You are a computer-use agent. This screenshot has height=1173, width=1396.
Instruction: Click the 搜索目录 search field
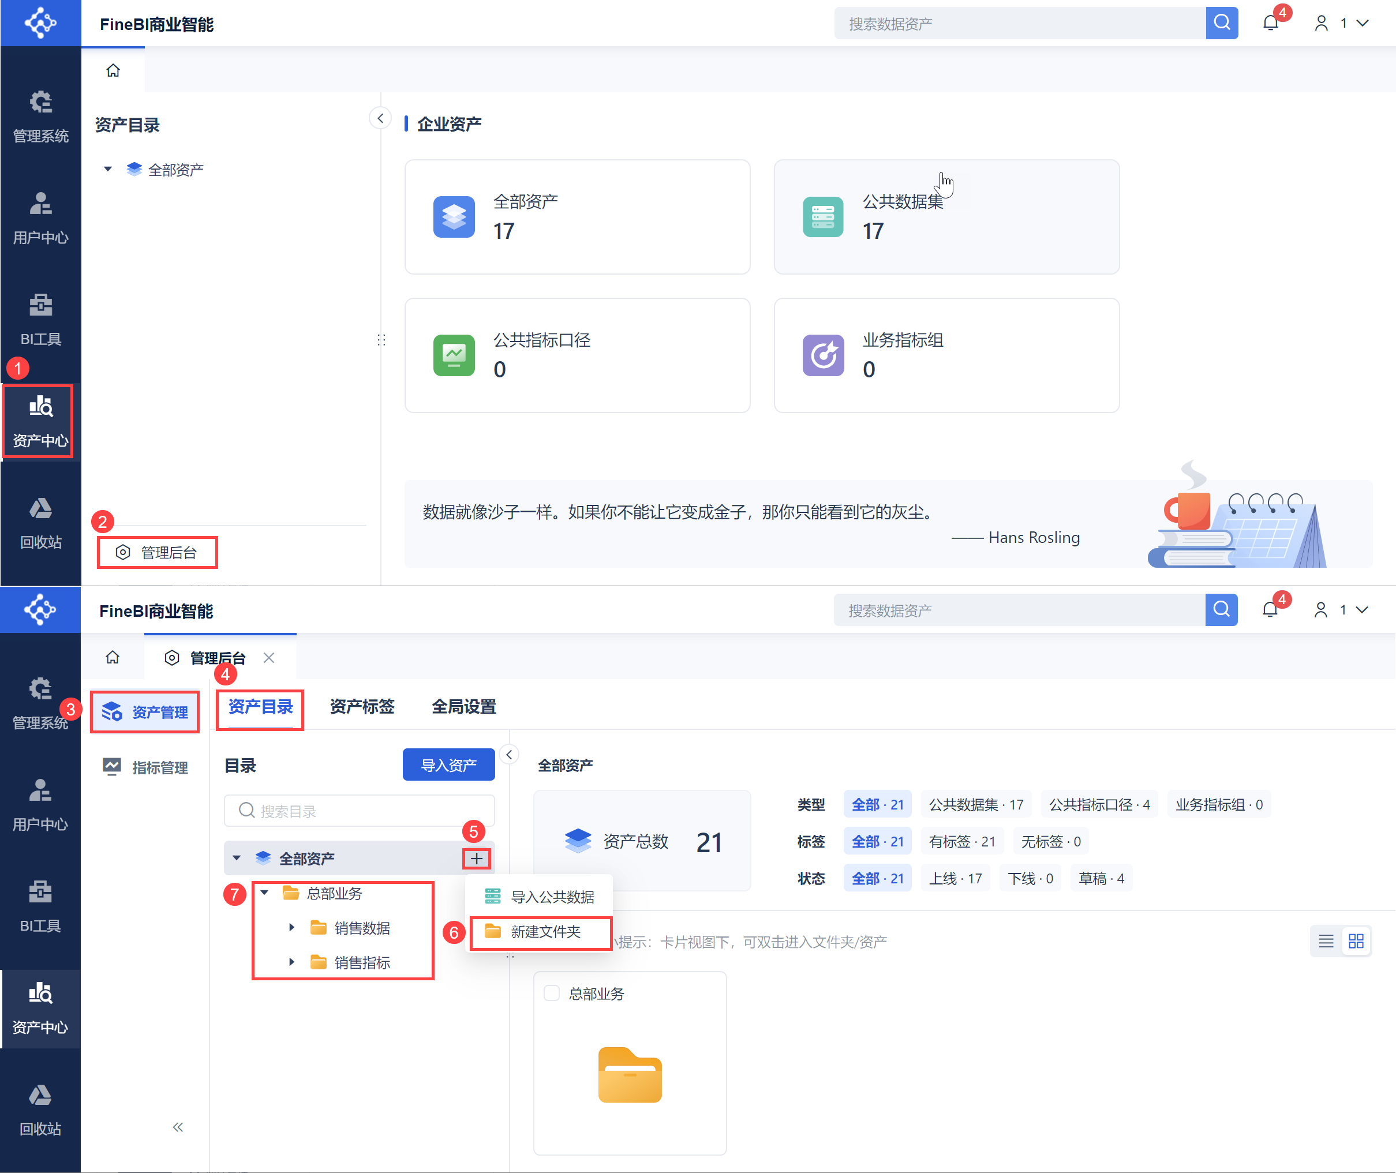[359, 811]
